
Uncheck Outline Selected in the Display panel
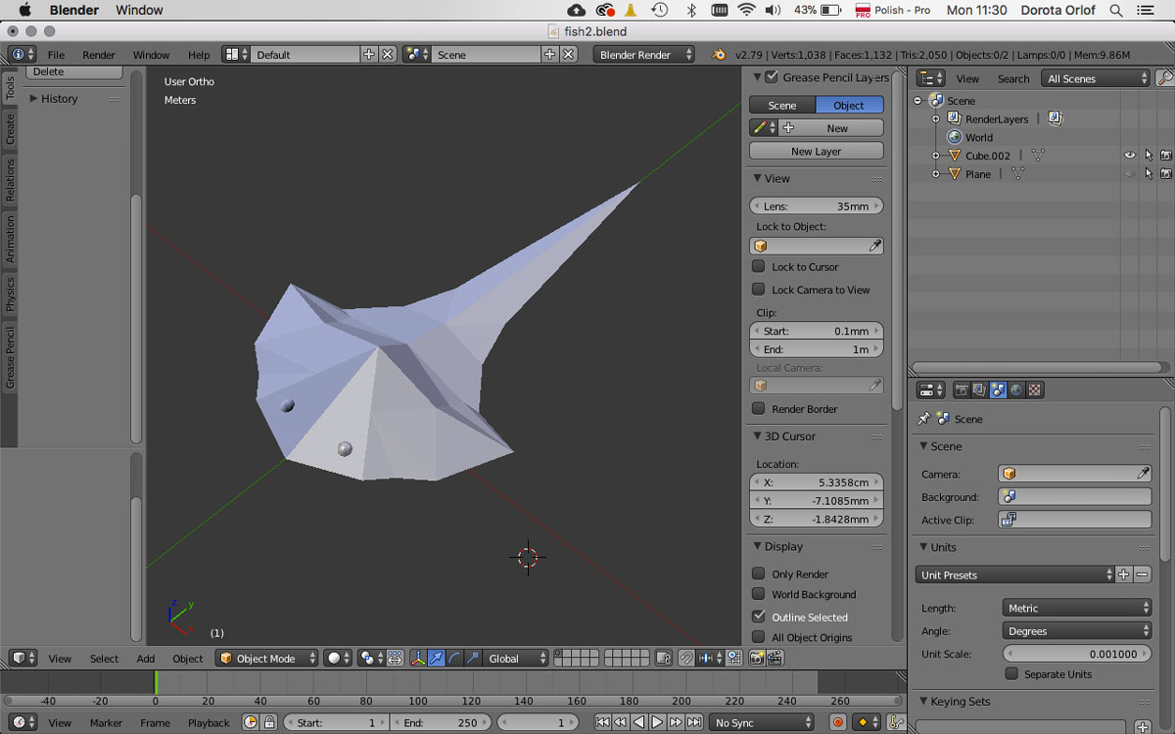point(761,617)
